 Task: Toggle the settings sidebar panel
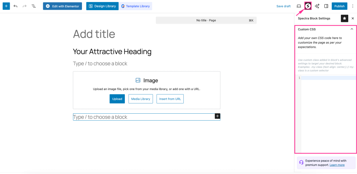coord(326,6)
